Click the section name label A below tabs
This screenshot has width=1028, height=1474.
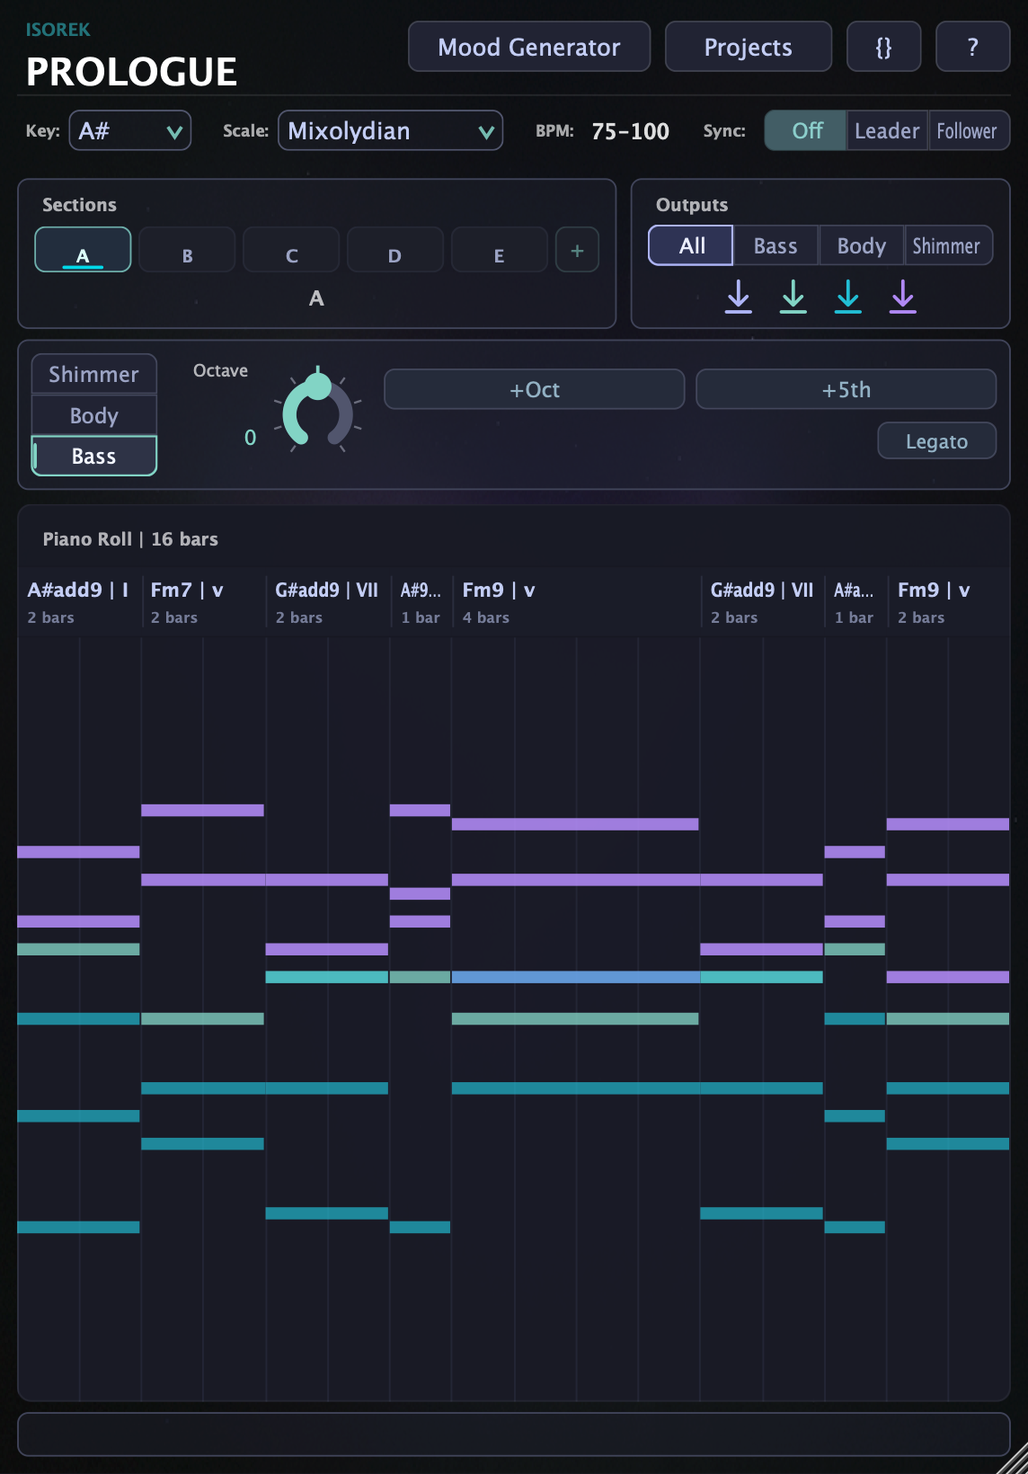pyautogui.click(x=316, y=298)
